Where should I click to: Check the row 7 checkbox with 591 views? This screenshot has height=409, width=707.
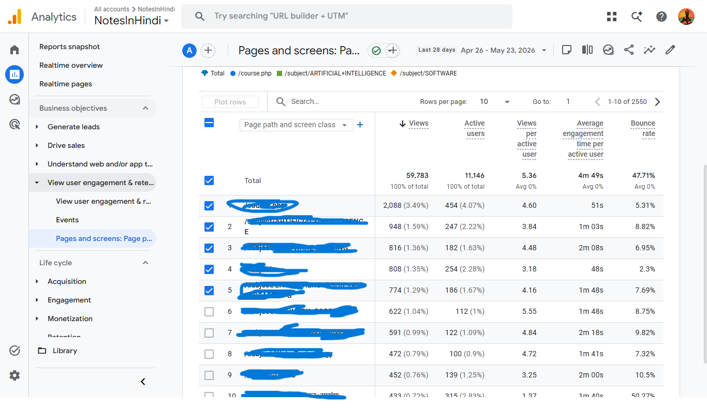(x=209, y=333)
